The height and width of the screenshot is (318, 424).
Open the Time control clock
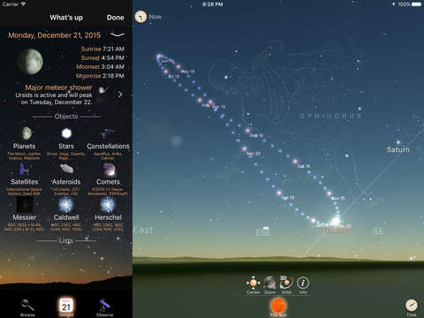click(412, 307)
